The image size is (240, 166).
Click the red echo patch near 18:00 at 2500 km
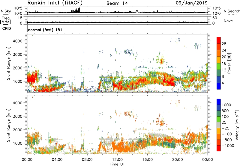pyautogui.click(x=161, y=62)
